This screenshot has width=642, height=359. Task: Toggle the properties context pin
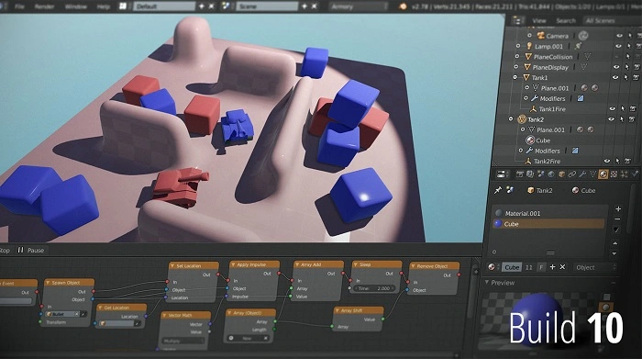pos(498,190)
